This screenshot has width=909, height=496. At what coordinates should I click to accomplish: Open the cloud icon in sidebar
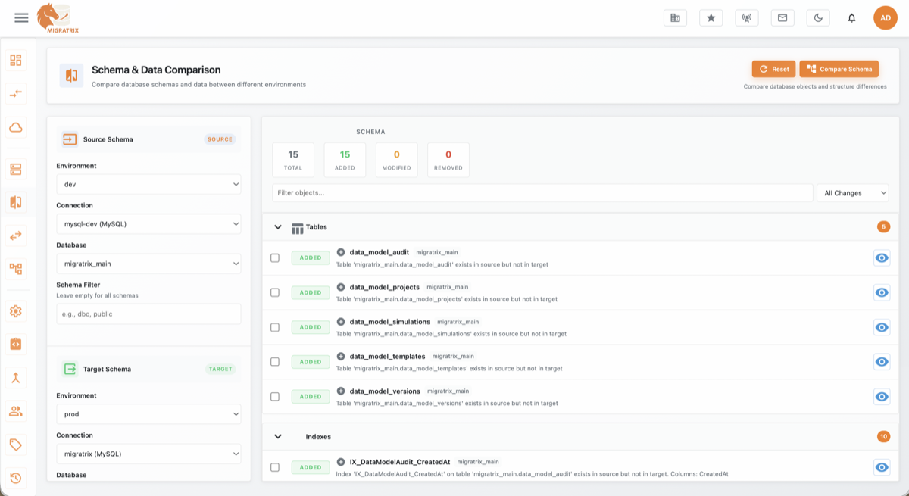coord(16,127)
